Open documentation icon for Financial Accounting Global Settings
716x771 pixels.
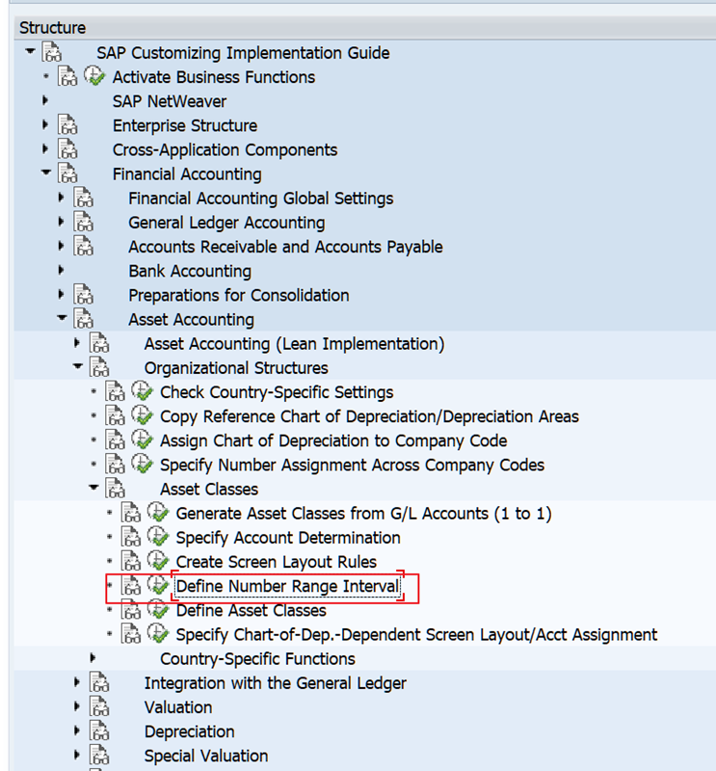[x=83, y=198]
